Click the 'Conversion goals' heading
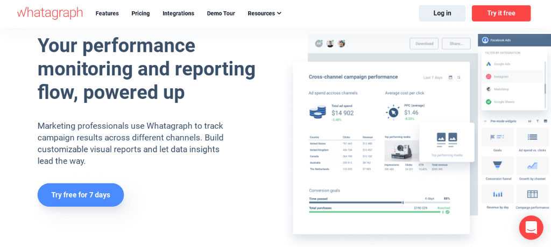551x247 pixels. [324, 190]
